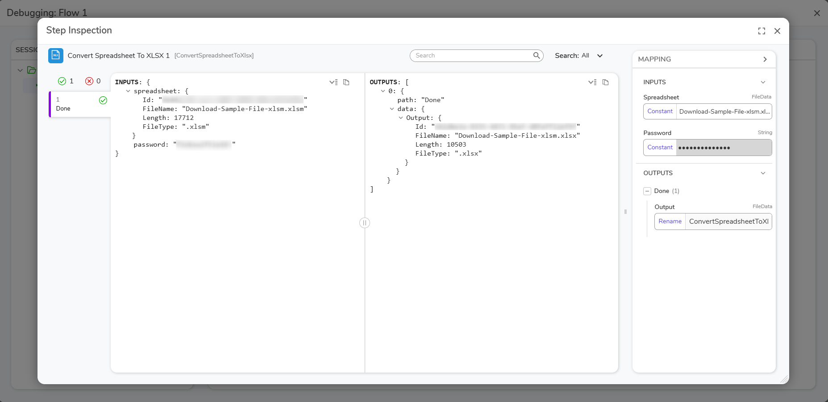Screen dimensions: 828x402
Task: Collapse the spreadsheet node in INPUTS
Action: [128, 91]
